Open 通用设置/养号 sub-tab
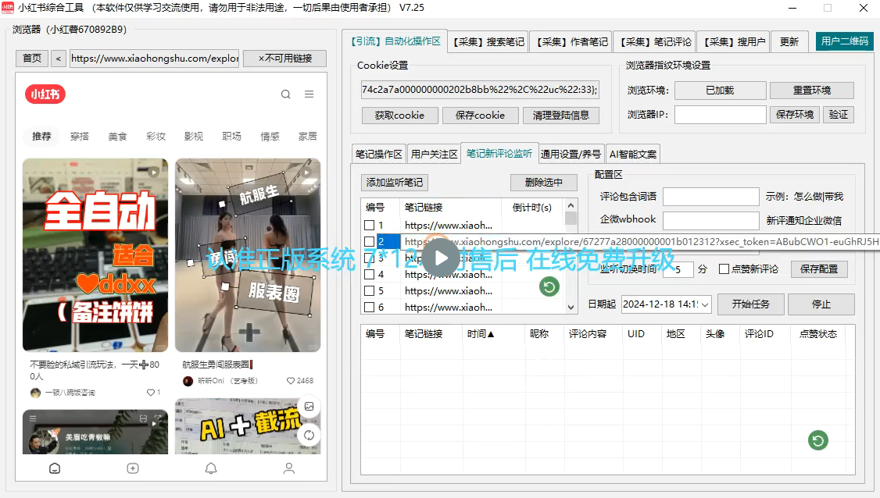 coord(571,155)
